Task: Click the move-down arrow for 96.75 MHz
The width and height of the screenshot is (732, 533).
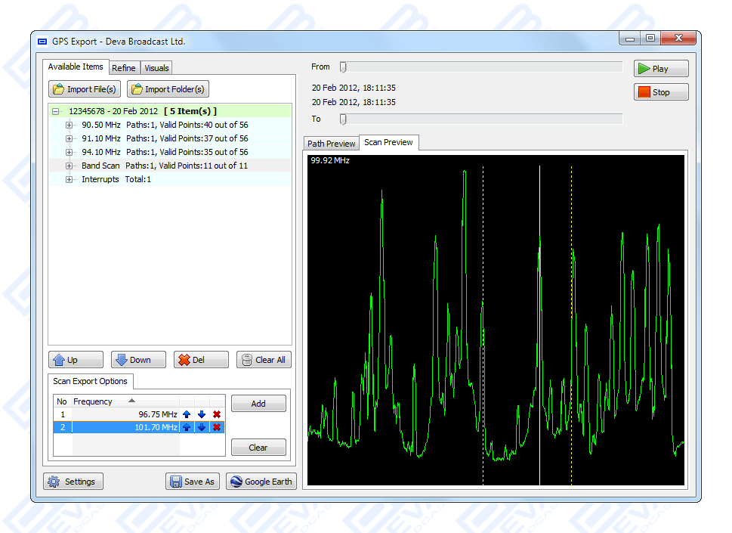Action: 202,414
